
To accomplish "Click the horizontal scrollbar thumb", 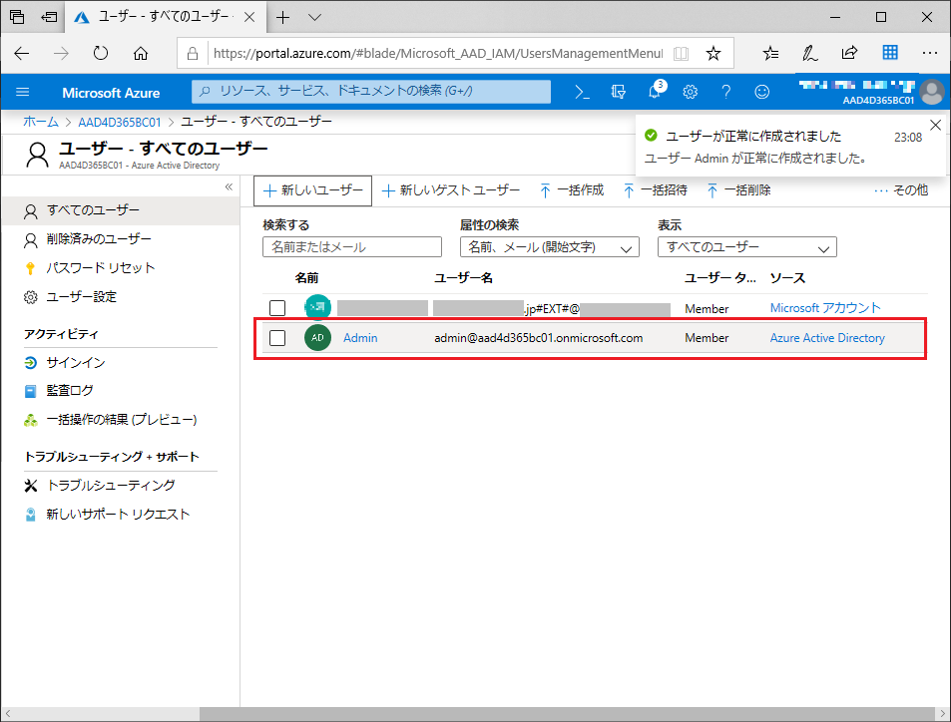I will [x=567, y=713].
